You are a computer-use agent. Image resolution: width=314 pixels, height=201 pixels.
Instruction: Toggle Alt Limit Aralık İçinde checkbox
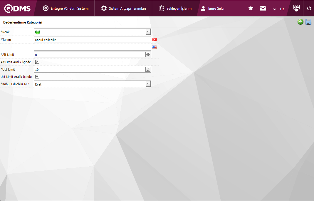tap(37, 62)
